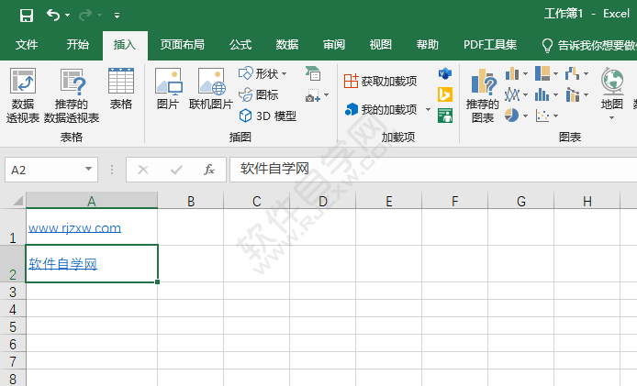The image size is (637, 386).
Task: Select row 8 header
Action: [x=13, y=379]
